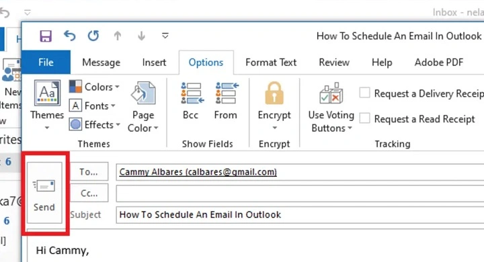Switch to the Message tab
This screenshot has height=262, width=484.
pyautogui.click(x=102, y=62)
